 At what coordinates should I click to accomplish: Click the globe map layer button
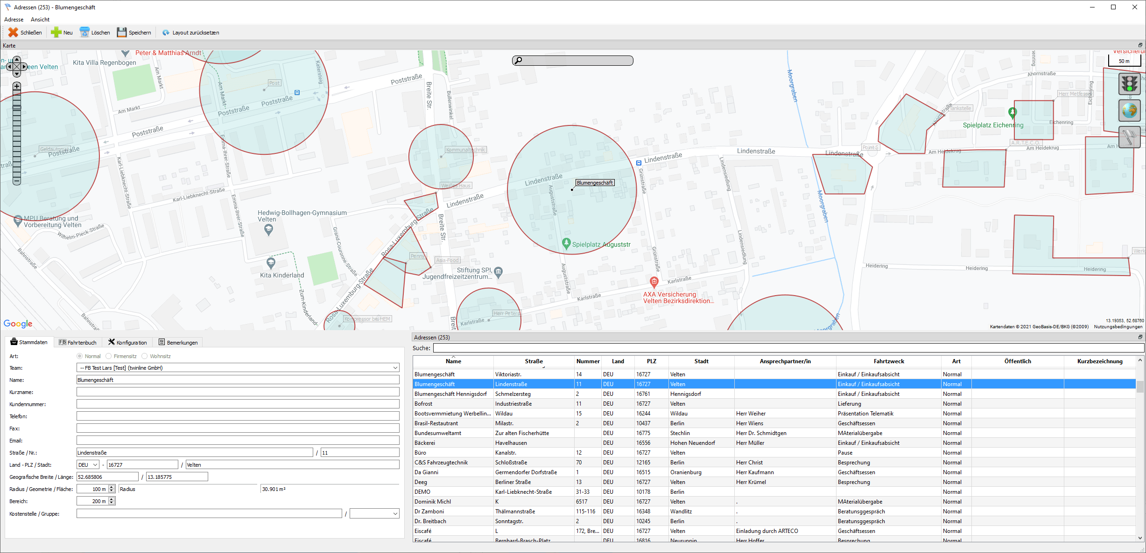1129,111
